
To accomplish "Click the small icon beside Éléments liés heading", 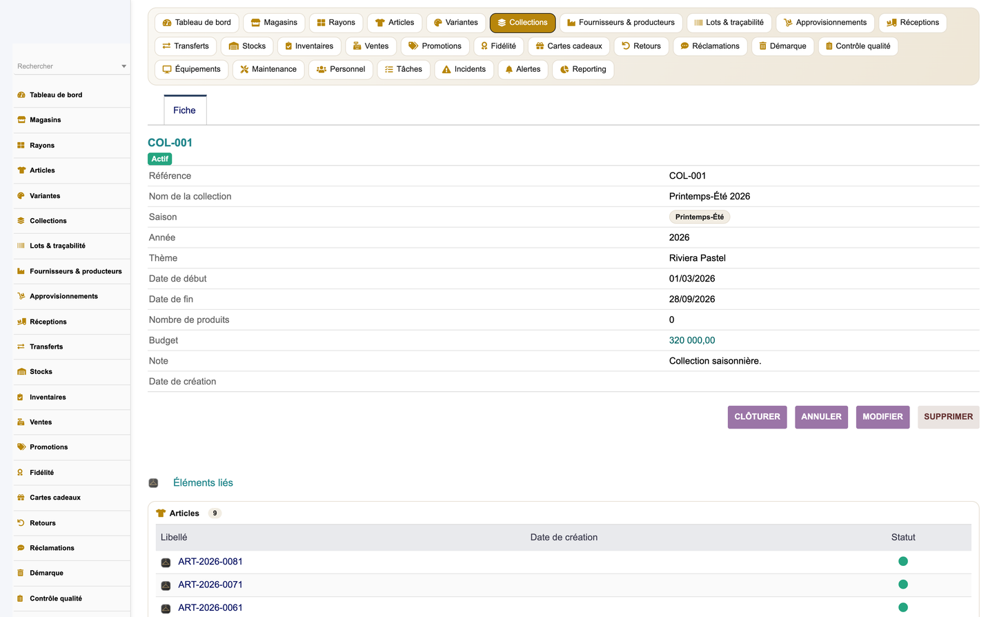I will (153, 483).
